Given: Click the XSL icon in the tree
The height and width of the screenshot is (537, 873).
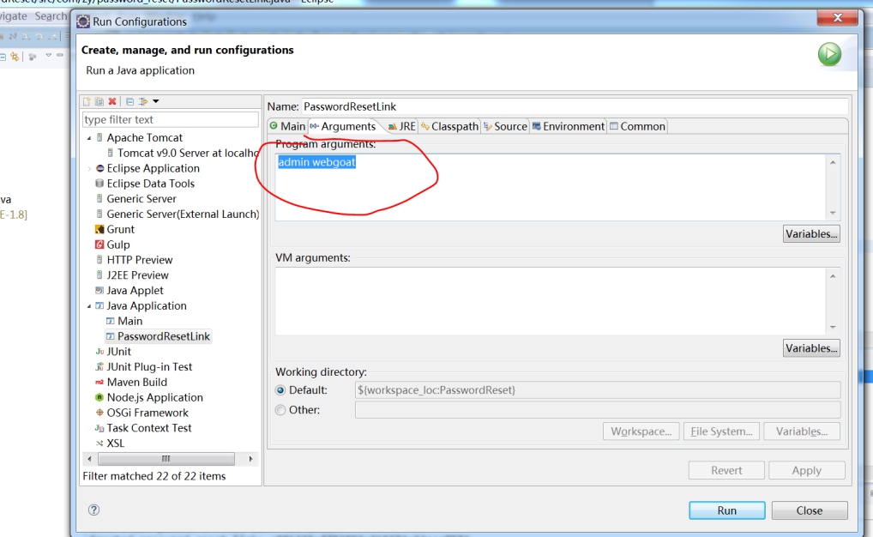Looking at the screenshot, I should point(99,443).
